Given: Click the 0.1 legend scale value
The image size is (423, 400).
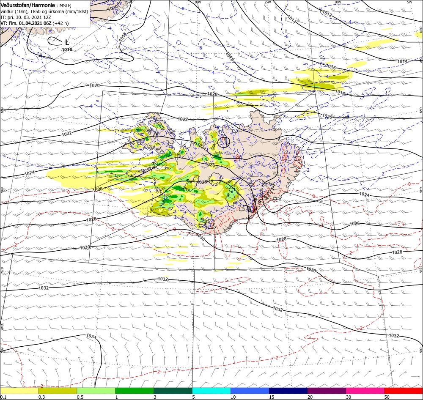Looking at the screenshot, I should click(3, 397).
